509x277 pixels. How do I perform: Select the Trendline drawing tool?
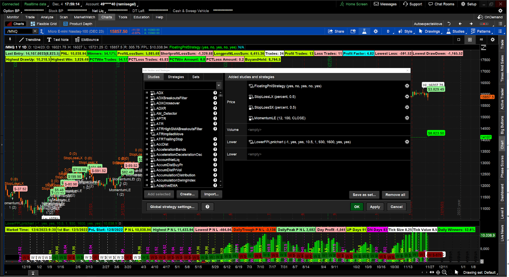point(30,40)
